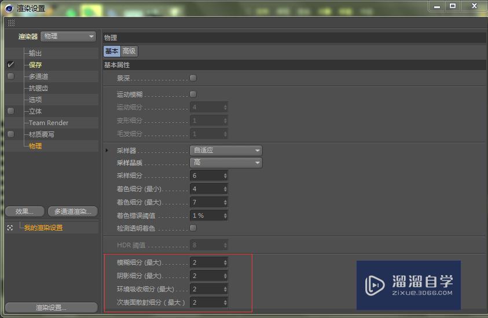The height and width of the screenshot is (318, 488).
Task: Minimize the 渲染设置 window
Action: click(x=437, y=6)
